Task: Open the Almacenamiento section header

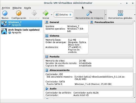Action: point(88,70)
